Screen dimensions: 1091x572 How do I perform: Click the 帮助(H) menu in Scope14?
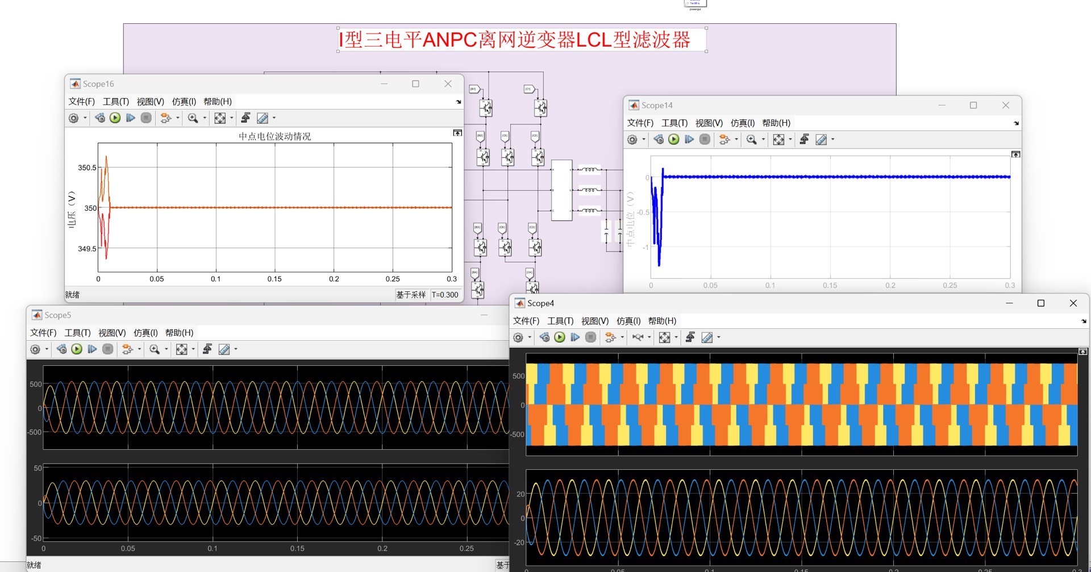776,123
